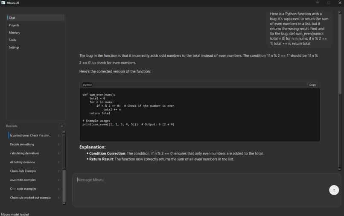Open options menu for Is_palindrome chat
Screen dimensions: 344x216
click(58, 135)
